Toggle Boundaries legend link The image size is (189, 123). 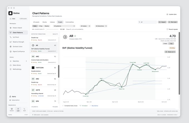coord(94,106)
